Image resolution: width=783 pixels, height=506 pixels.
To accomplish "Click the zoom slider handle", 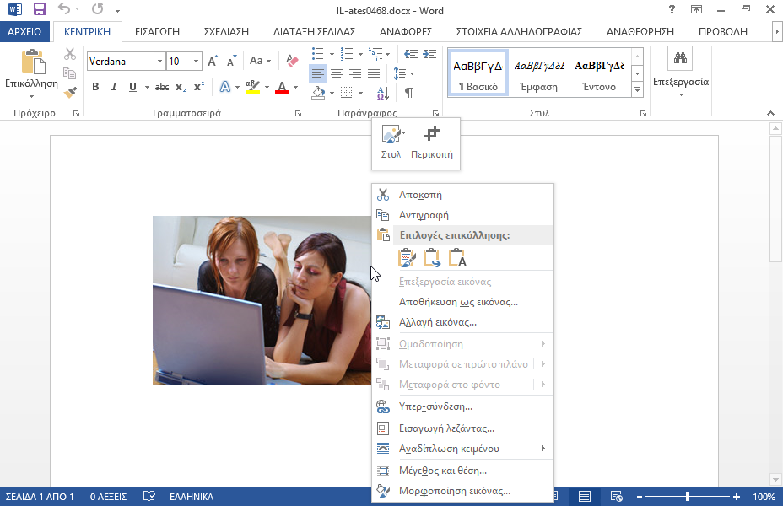I will [x=688, y=497].
